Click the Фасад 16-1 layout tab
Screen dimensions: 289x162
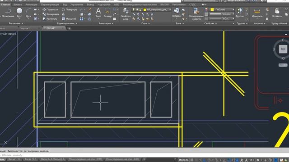coord(30,159)
